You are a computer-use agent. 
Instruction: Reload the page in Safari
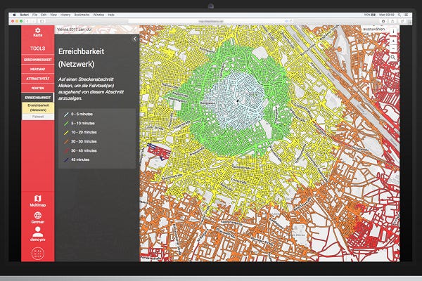[291, 21]
